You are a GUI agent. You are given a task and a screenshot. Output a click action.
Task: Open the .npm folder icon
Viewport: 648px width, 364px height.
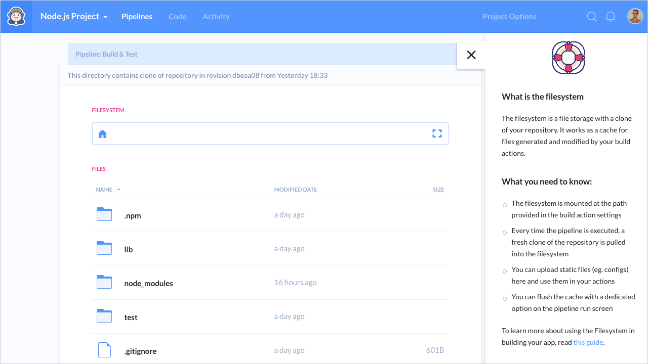[x=104, y=214]
